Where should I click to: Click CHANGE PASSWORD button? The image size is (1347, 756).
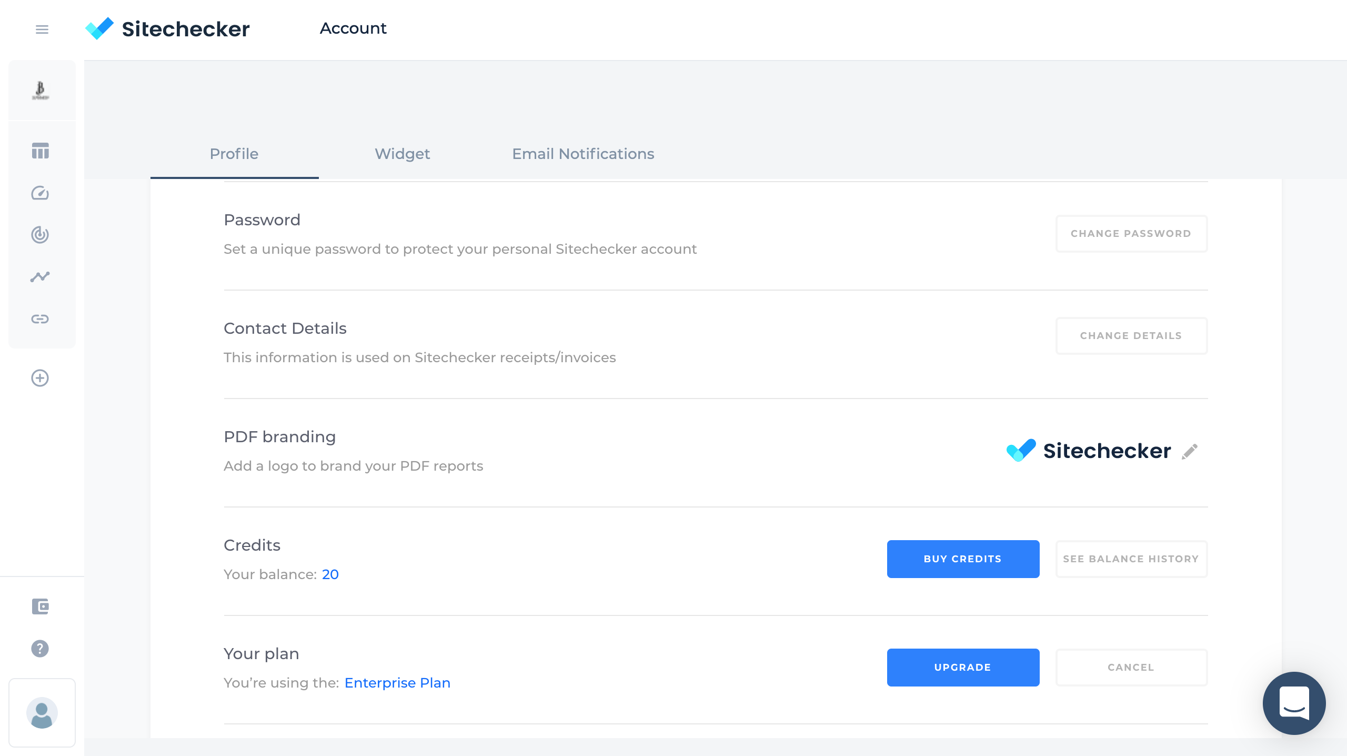click(1131, 233)
